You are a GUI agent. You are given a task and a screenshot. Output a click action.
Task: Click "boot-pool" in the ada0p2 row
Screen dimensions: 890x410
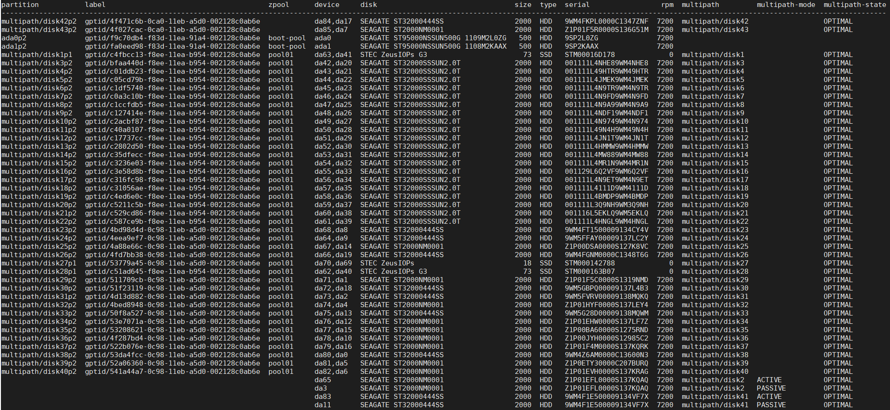[x=287, y=38]
